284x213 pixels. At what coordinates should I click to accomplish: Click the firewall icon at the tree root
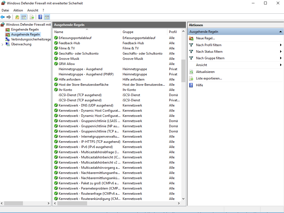(3, 25)
